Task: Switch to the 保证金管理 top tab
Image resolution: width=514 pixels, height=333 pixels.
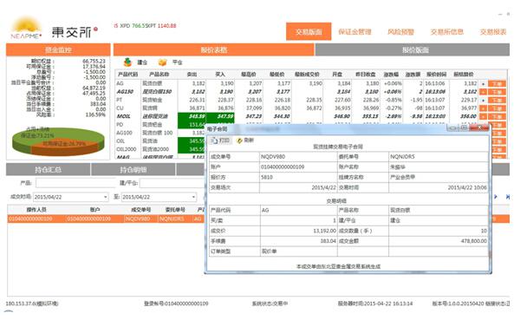Action: 355,32
